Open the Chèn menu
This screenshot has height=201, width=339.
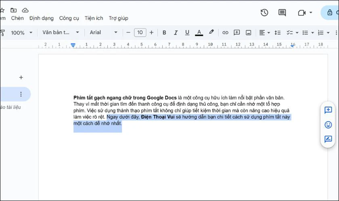point(17,18)
